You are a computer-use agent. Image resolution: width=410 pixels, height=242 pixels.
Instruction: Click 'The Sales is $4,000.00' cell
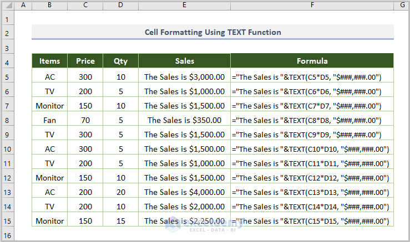[x=184, y=192]
